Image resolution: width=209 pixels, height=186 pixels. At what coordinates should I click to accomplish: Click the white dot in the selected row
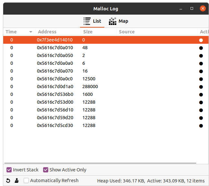tap(201, 40)
